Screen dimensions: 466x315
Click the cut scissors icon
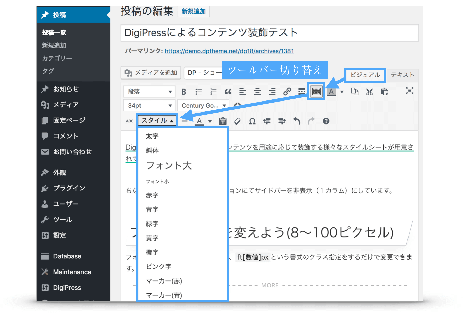pos(369,92)
